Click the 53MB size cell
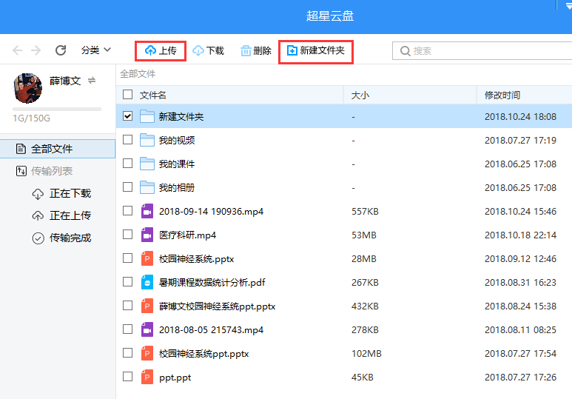 point(364,235)
